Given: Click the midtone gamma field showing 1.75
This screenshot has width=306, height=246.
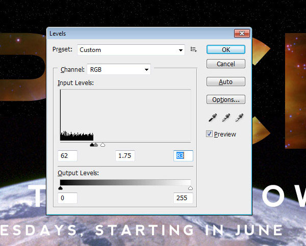Looking at the screenshot, I should click(125, 156).
